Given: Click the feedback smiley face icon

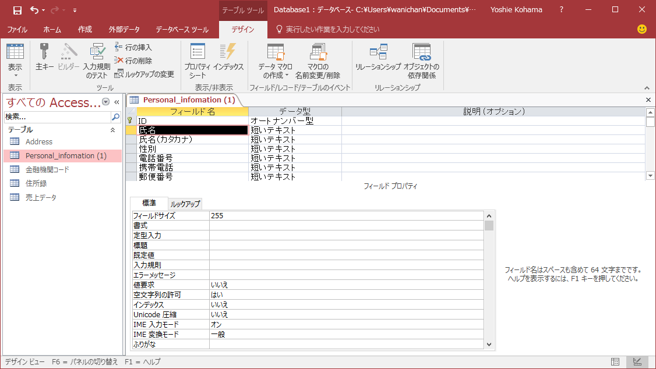Looking at the screenshot, I should [642, 29].
